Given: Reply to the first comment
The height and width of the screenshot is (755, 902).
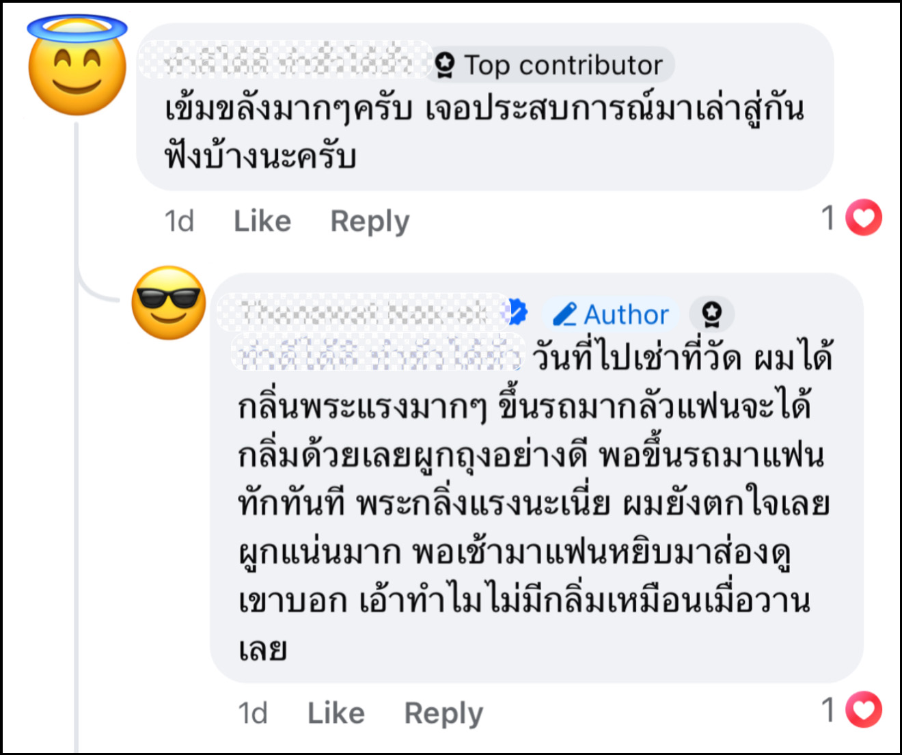Looking at the screenshot, I should (370, 221).
